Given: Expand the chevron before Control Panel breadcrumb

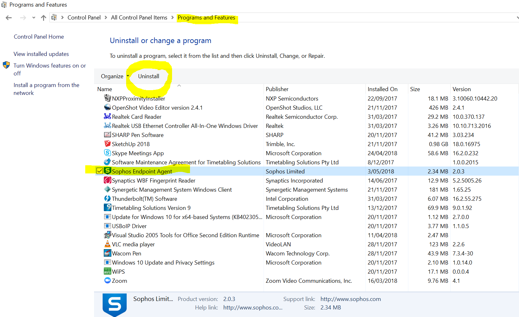Looking at the screenshot, I should tap(62, 18).
